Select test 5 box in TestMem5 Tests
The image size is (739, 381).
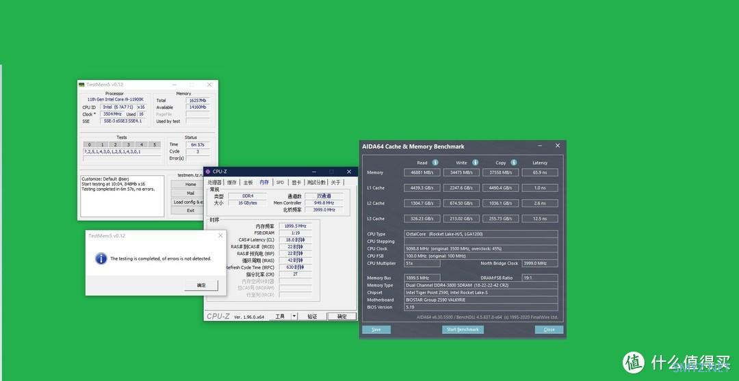point(154,144)
